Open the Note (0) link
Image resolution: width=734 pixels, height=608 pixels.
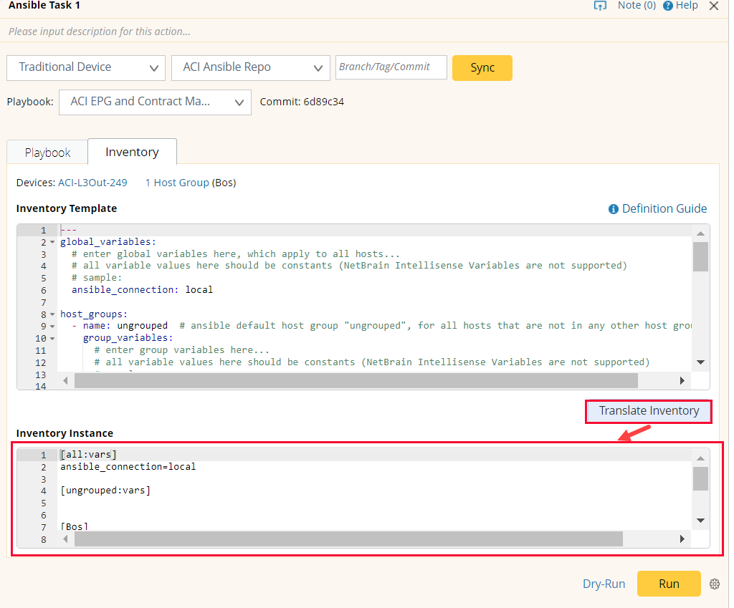point(637,6)
